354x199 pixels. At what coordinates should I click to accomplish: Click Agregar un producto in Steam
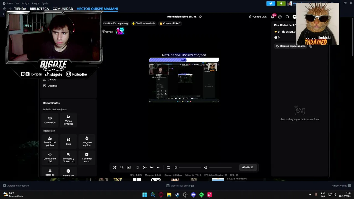pyautogui.click(x=16, y=186)
